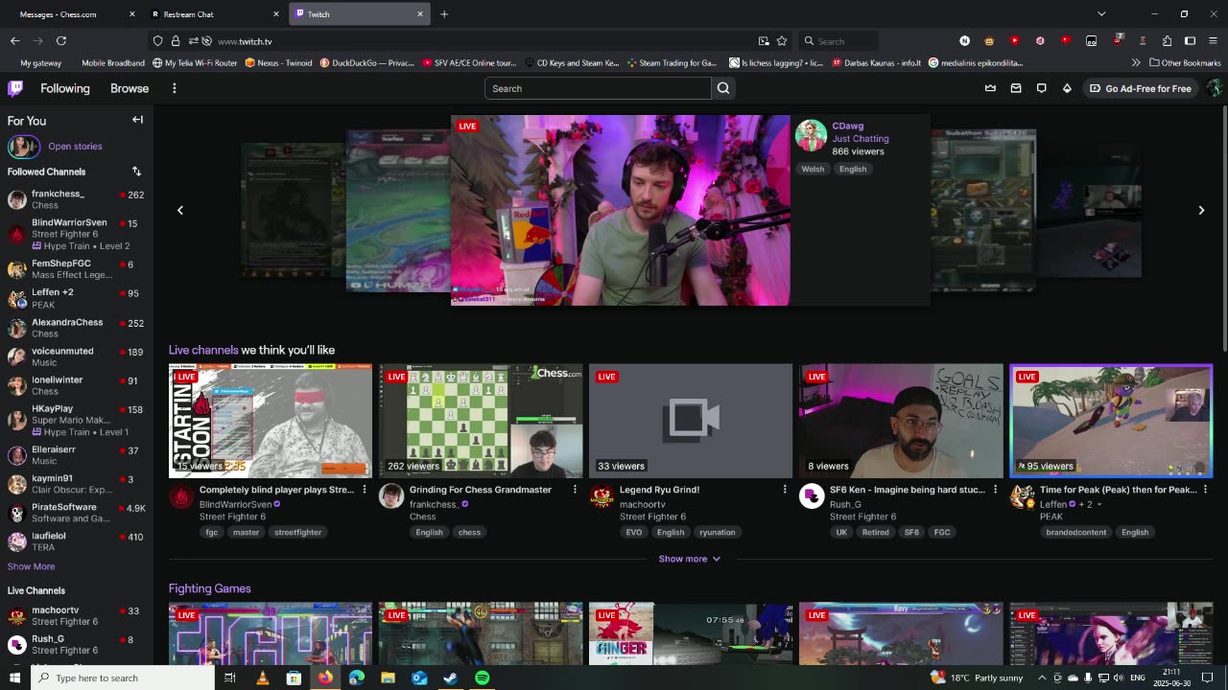The width and height of the screenshot is (1228, 690).
Task: Open Steam from the Windows taskbar
Action: tap(450, 678)
